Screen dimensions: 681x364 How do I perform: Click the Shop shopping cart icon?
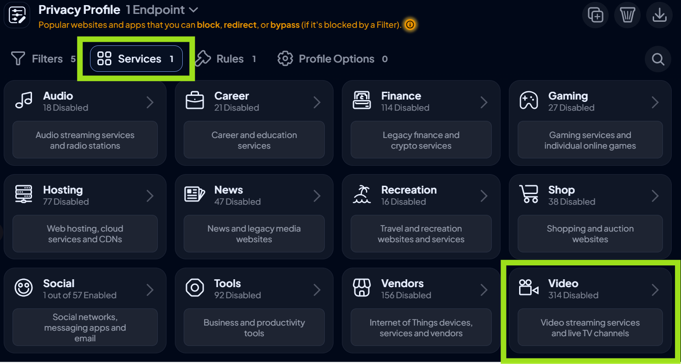[529, 195]
